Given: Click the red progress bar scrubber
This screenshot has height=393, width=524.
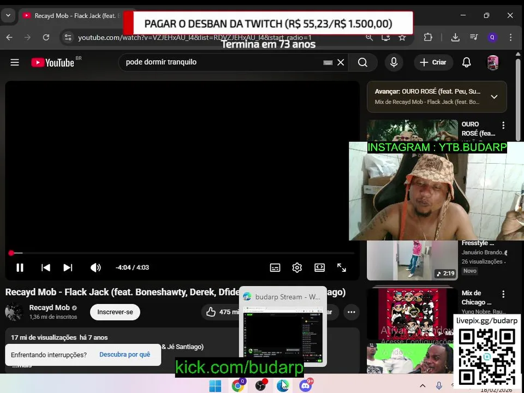Looking at the screenshot, I should click(11, 253).
